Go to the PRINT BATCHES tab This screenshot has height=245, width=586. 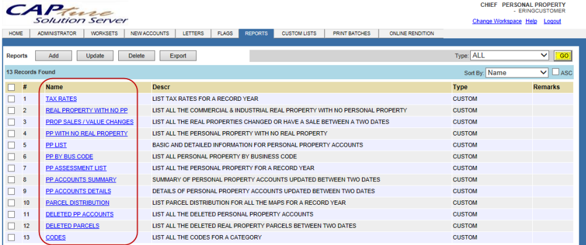(x=351, y=33)
